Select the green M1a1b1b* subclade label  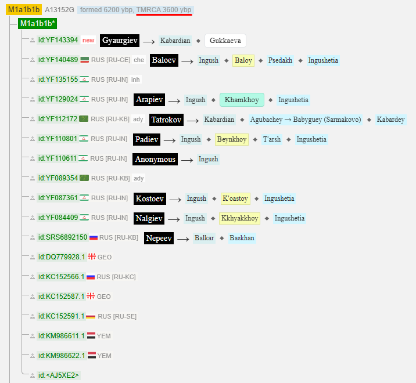tap(37, 24)
